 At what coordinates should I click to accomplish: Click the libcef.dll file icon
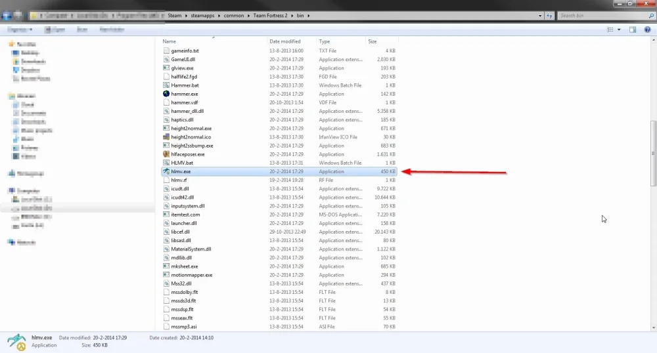point(166,232)
